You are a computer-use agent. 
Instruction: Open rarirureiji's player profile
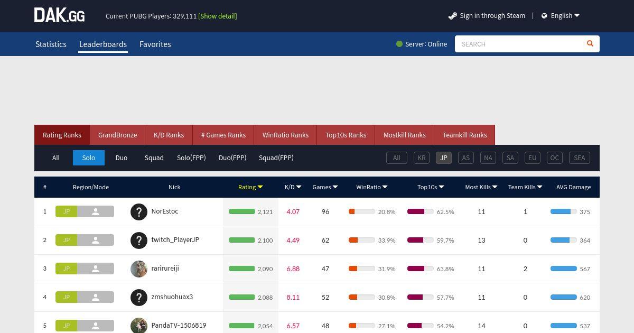point(165,268)
